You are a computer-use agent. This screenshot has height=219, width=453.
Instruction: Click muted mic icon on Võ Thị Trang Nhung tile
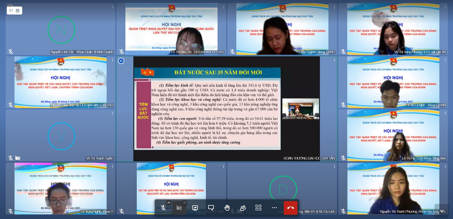point(343,51)
